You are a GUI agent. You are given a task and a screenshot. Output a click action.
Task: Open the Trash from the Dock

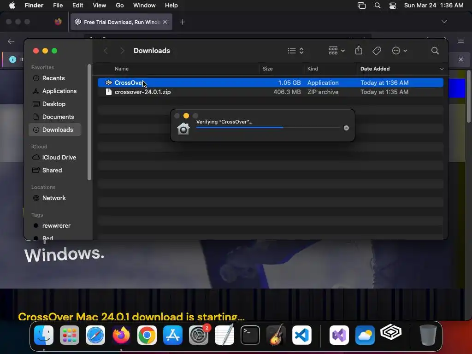tap(428, 335)
